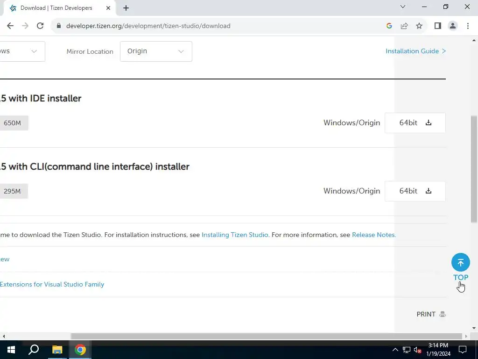
Task: Download the CLI installer 64bit
Action: click(415, 191)
